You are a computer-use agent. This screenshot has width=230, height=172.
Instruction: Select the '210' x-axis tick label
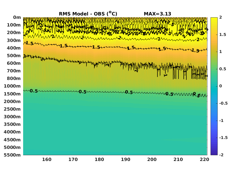[x=178, y=159]
